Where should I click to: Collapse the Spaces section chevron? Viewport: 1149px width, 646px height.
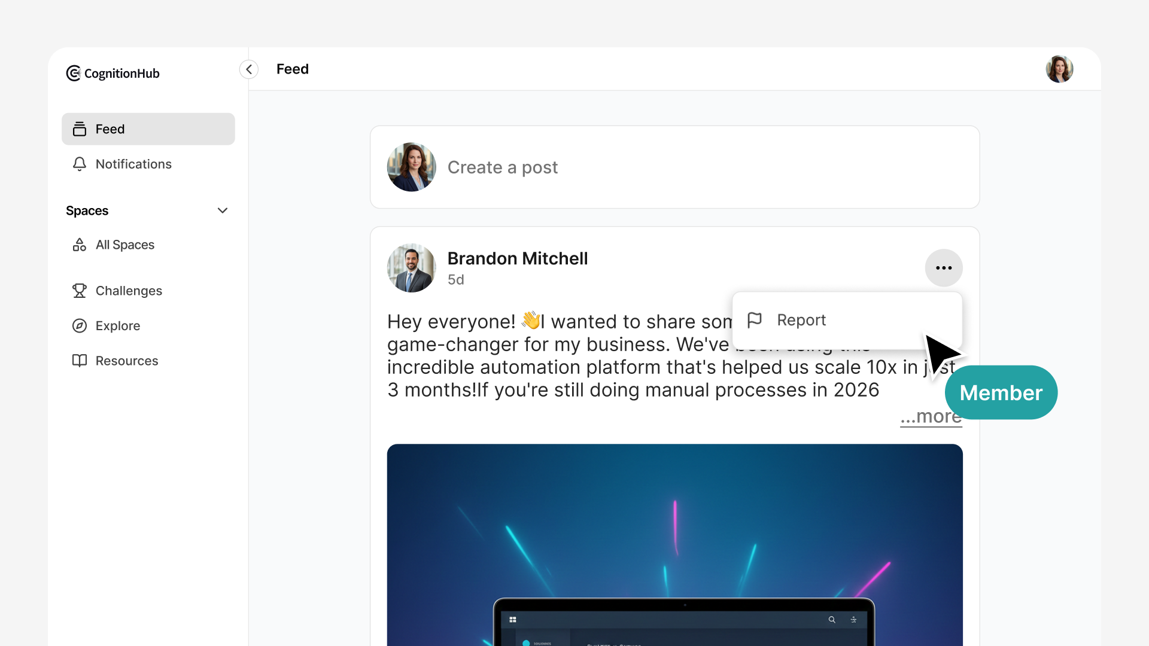point(223,211)
